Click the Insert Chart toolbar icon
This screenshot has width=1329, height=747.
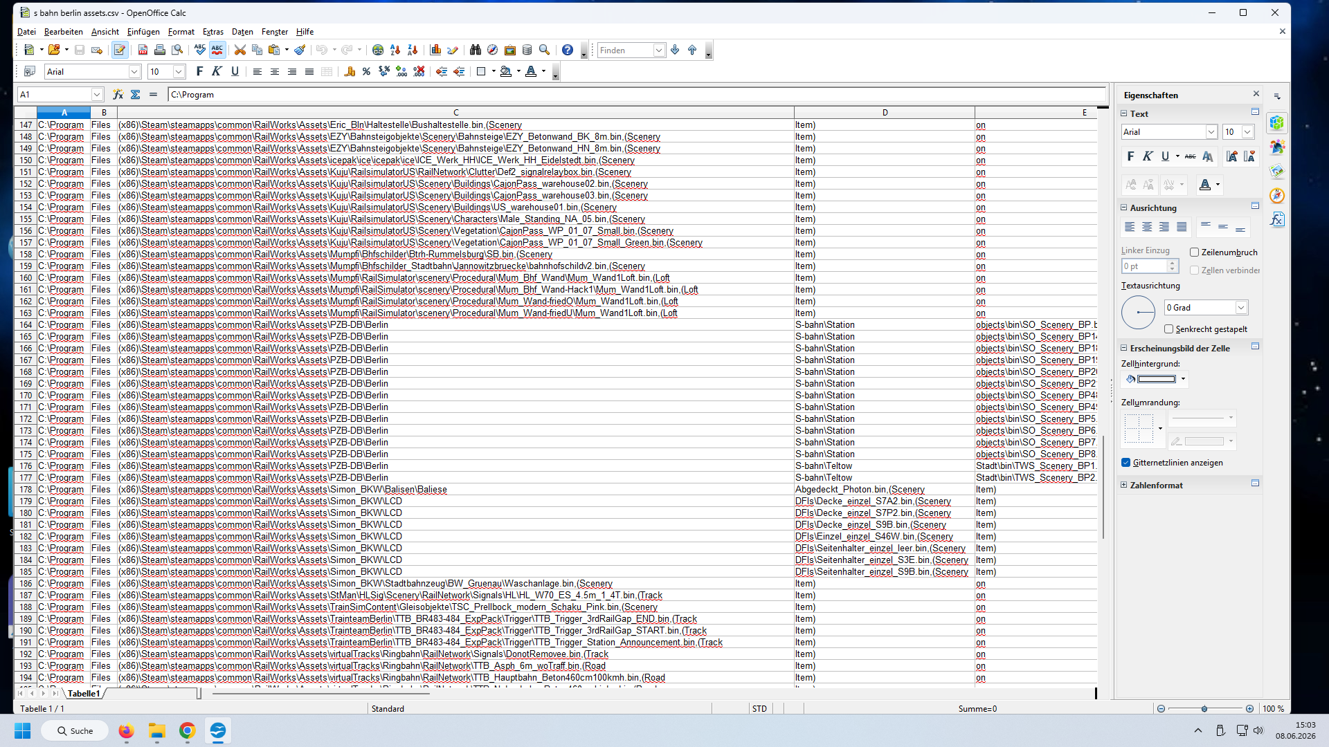click(x=435, y=50)
